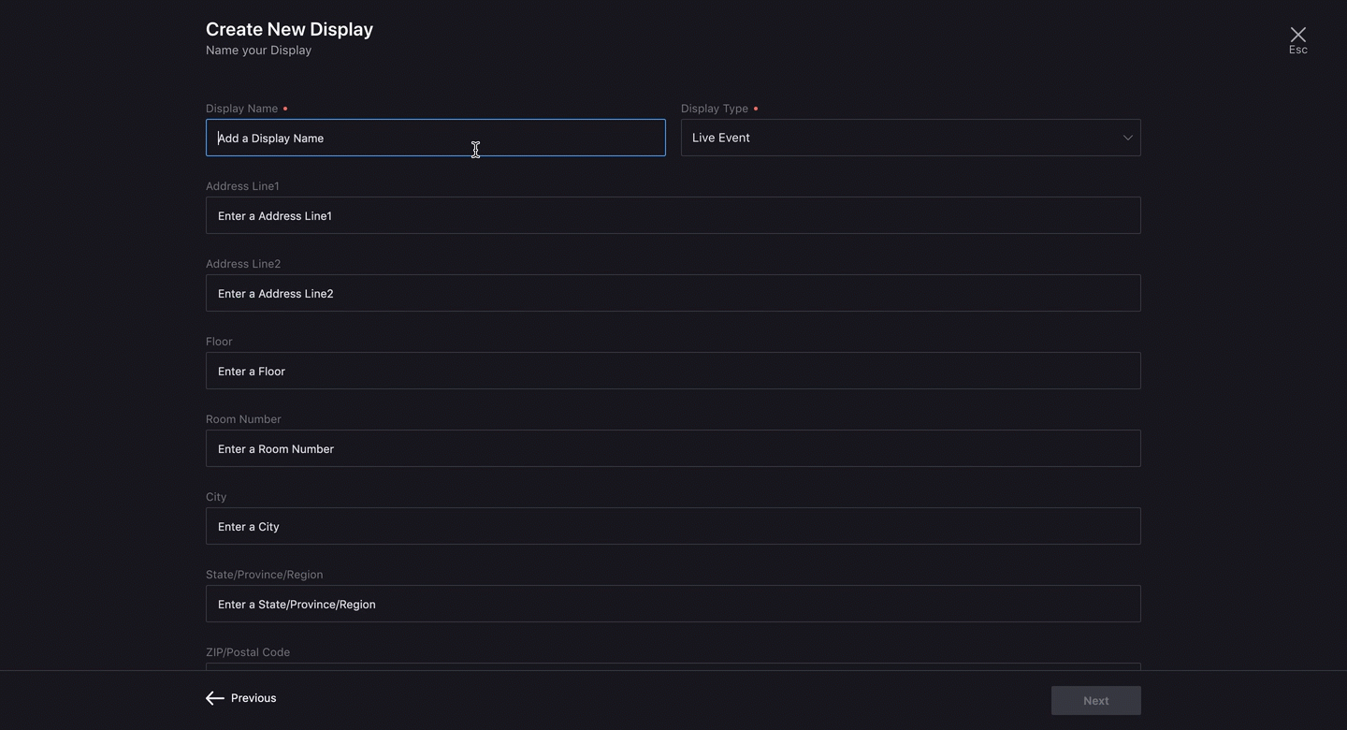
Task: Click the left arrow icon beside Previous
Action: coord(215,698)
